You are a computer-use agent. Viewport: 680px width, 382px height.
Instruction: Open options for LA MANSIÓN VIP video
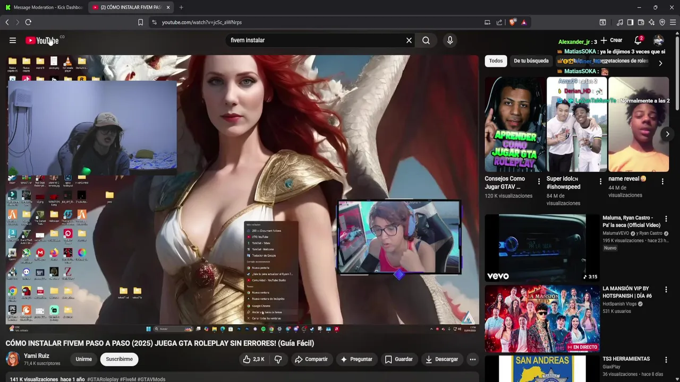coord(666,290)
